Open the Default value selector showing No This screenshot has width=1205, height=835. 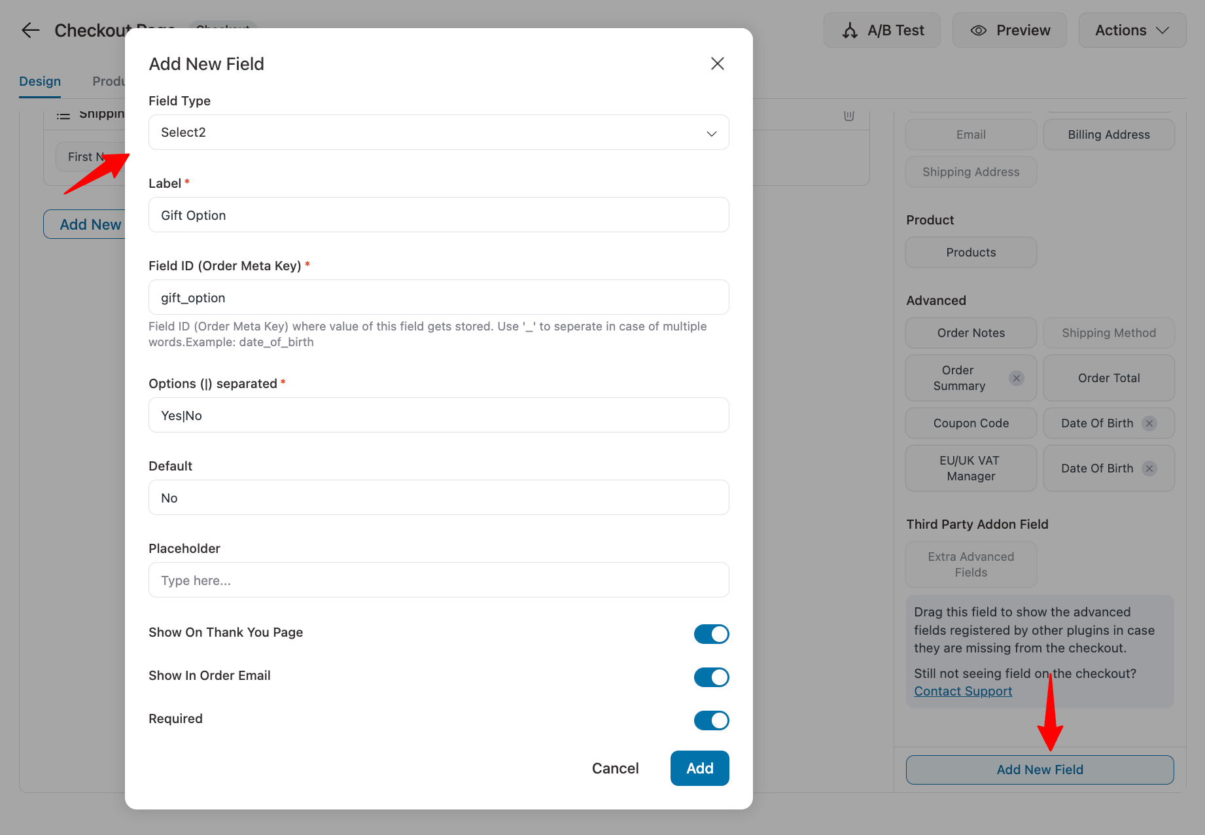[438, 497]
